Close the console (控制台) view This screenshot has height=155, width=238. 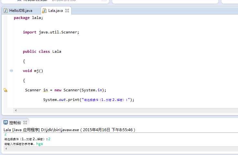(25, 123)
